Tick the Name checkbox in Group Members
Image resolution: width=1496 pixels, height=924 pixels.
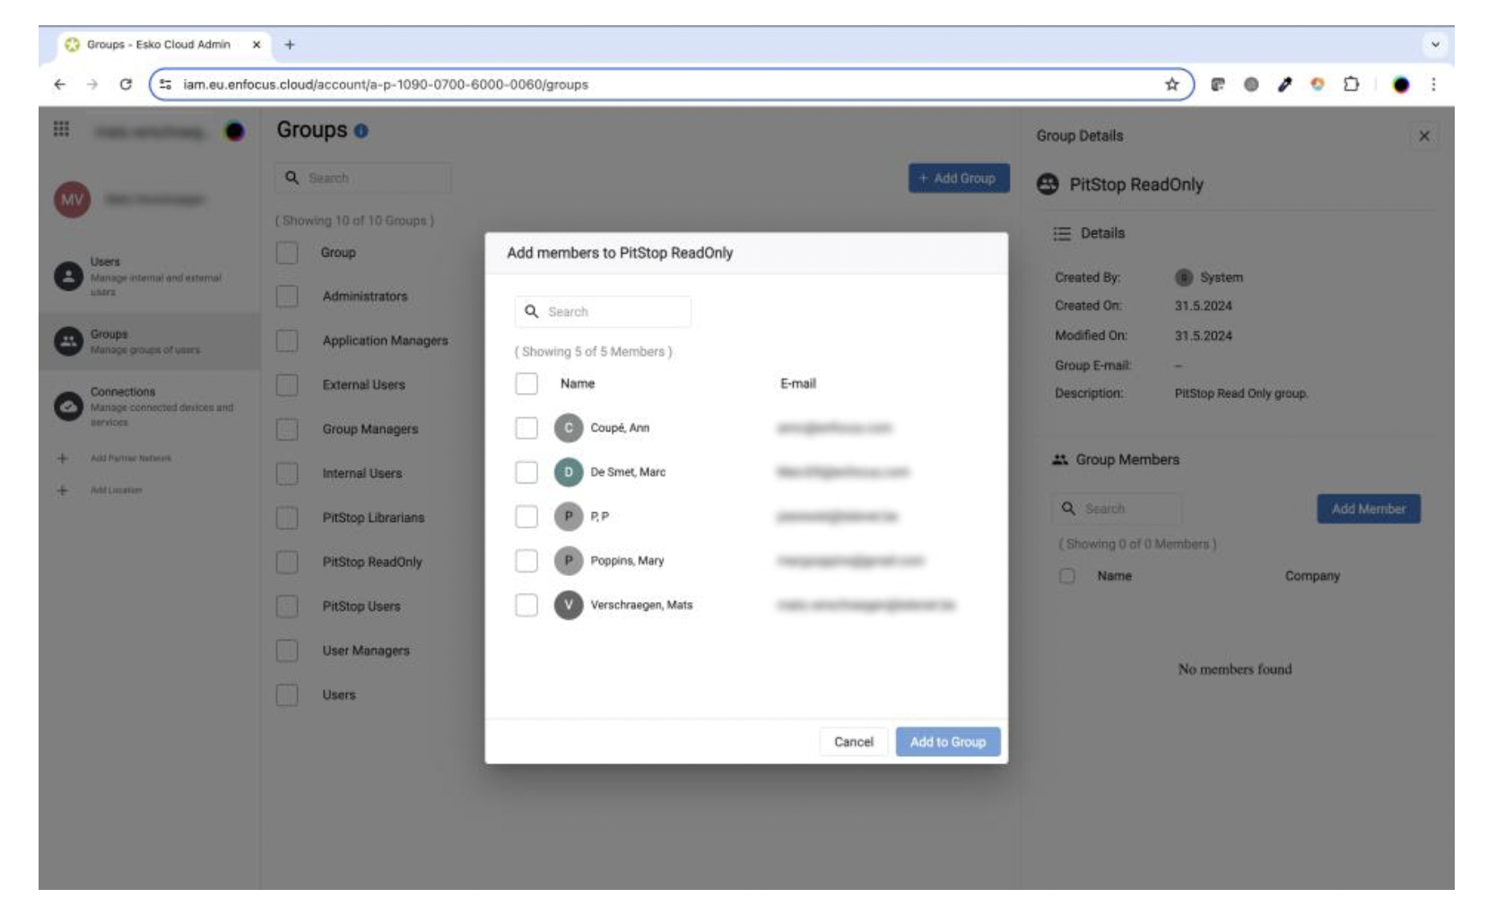(1067, 576)
